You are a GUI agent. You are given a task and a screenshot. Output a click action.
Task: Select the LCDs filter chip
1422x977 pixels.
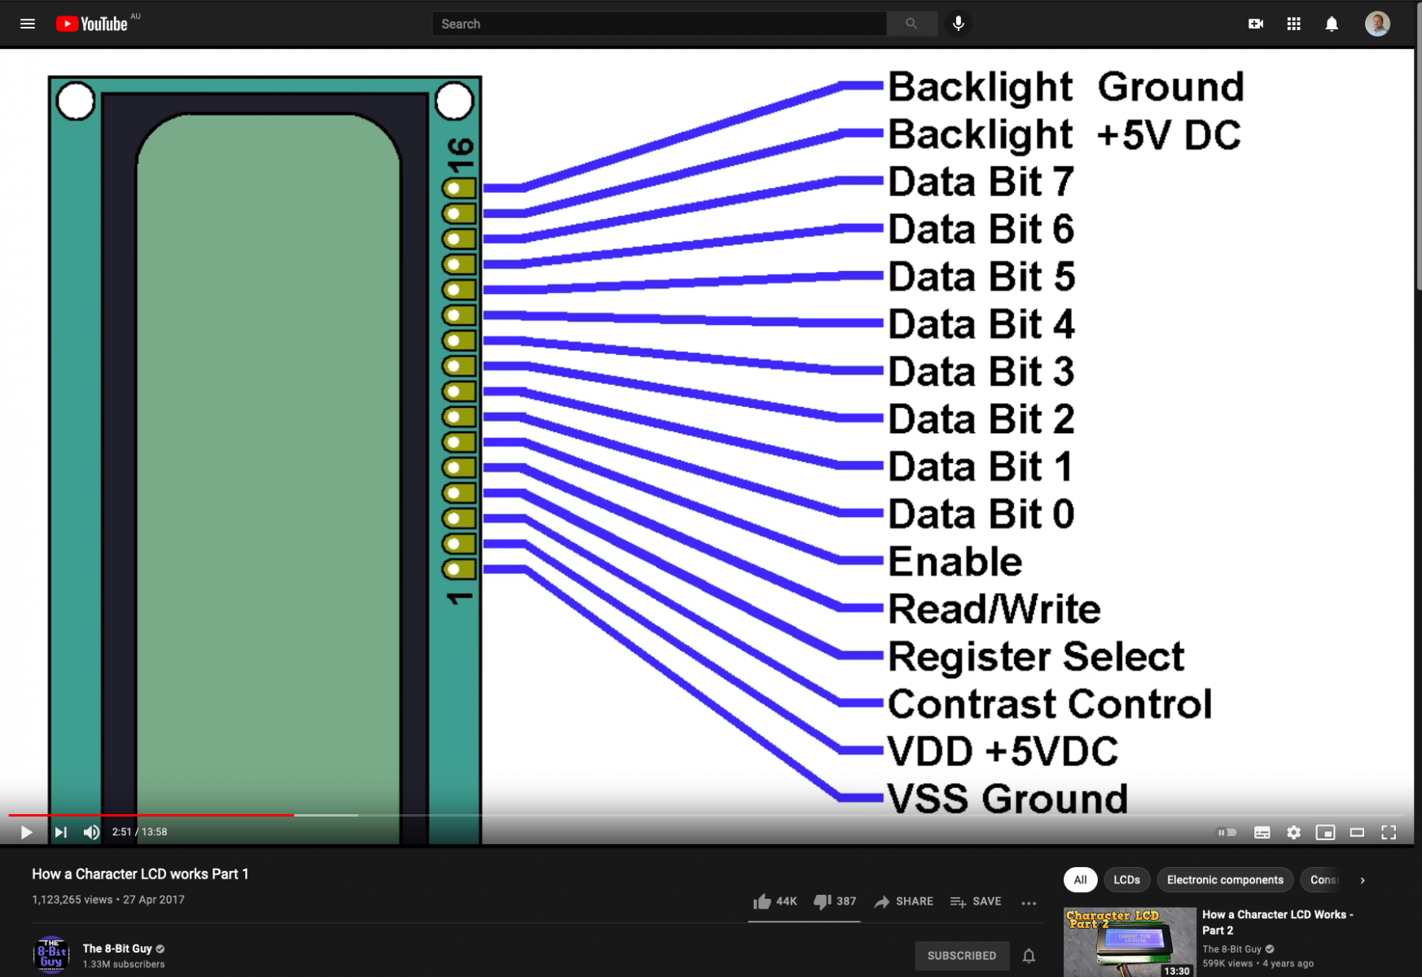1126,880
